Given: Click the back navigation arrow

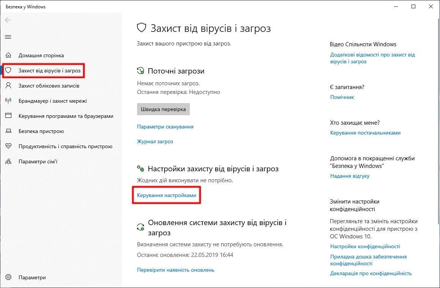Looking at the screenshot, I should tap(8, 20).
